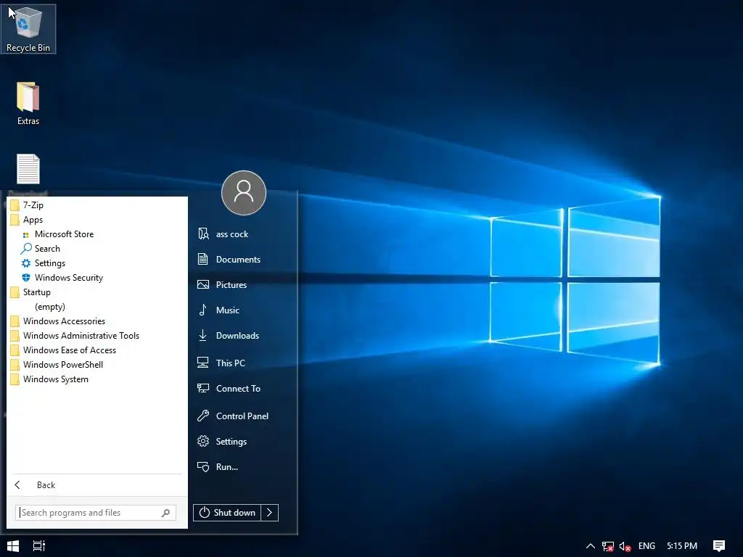This screenshot has height=557, width=743.
Task: Click the Music note icon
Action: coord(203,310)
